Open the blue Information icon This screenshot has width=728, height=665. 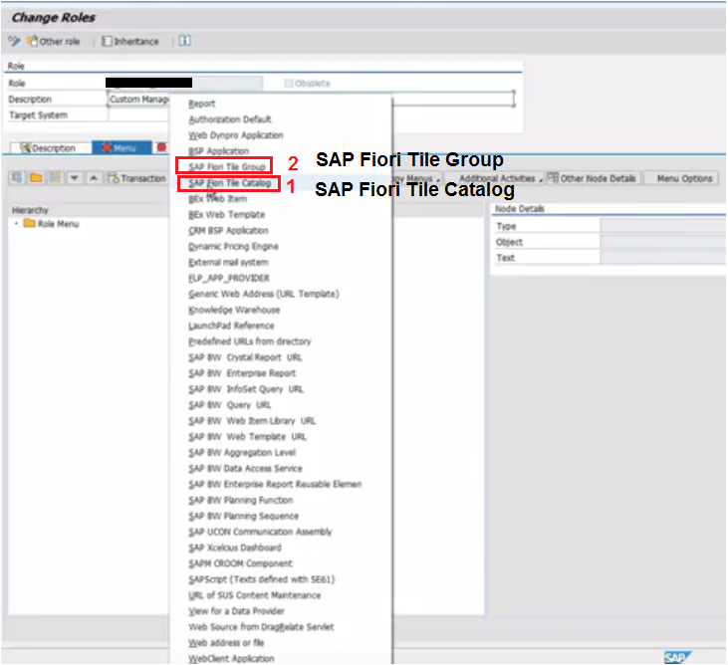tap(185, 41)
